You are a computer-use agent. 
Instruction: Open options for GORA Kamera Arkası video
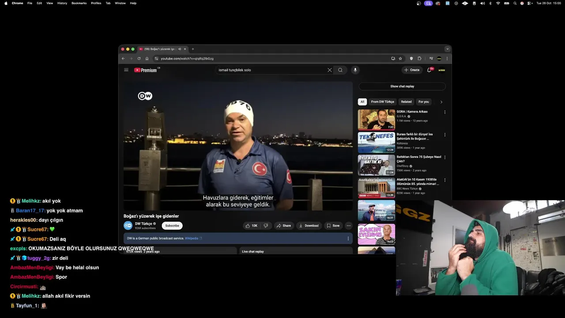444,112
